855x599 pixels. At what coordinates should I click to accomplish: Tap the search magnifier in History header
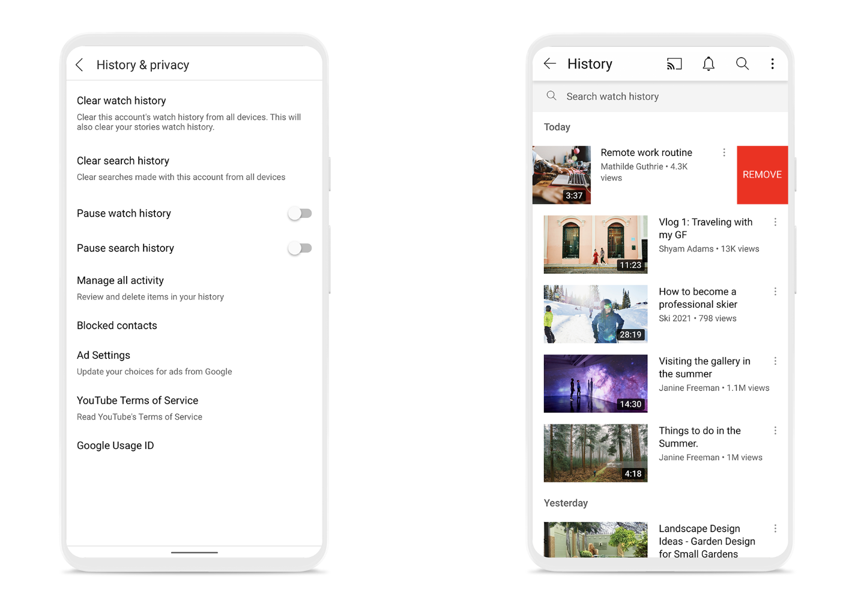742,64
